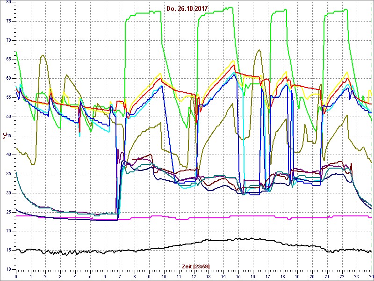Viewport: 374px width, 281px height.
Task: Click hour '11' on the time axis
Action: [x=179, y=276]
